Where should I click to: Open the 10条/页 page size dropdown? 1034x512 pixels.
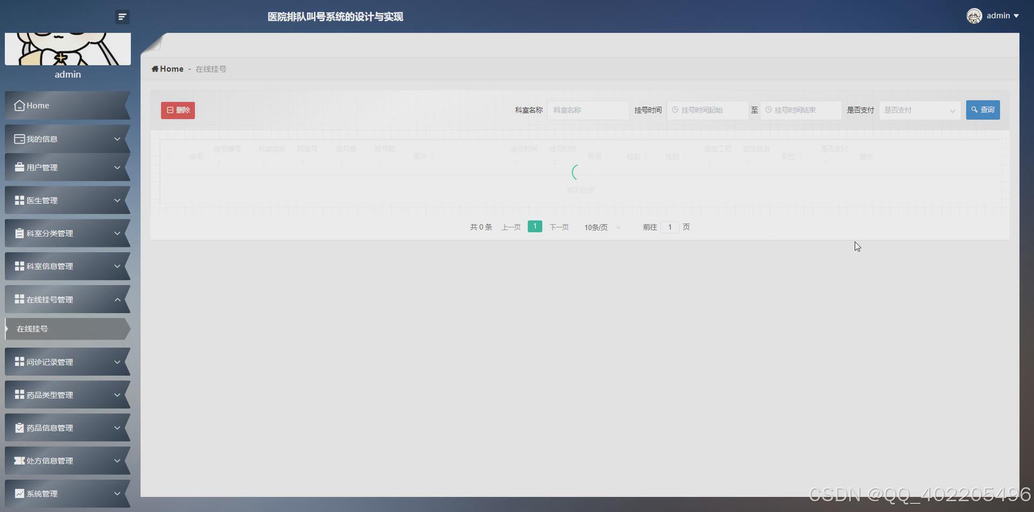(x=600, y=227)
